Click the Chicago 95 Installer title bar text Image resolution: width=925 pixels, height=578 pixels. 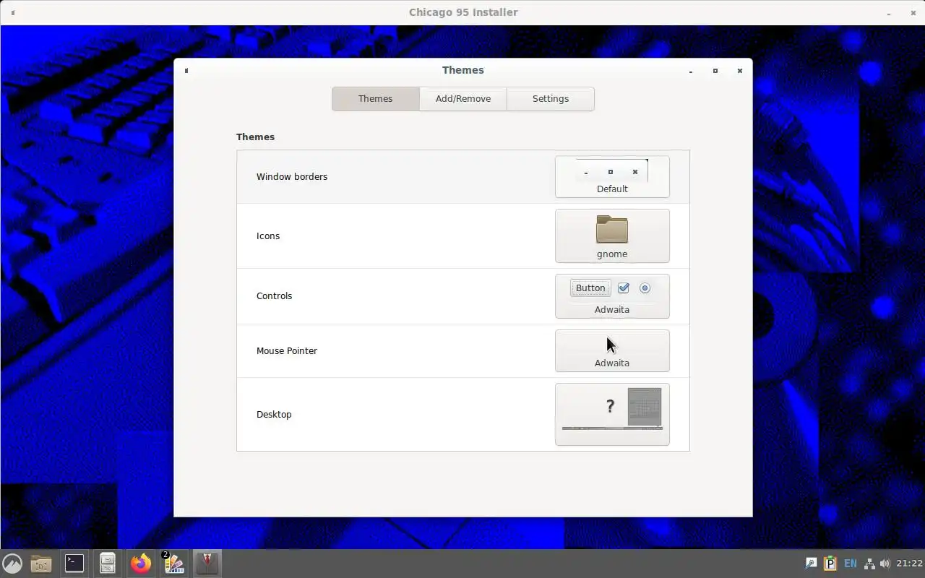coord(463,12)
